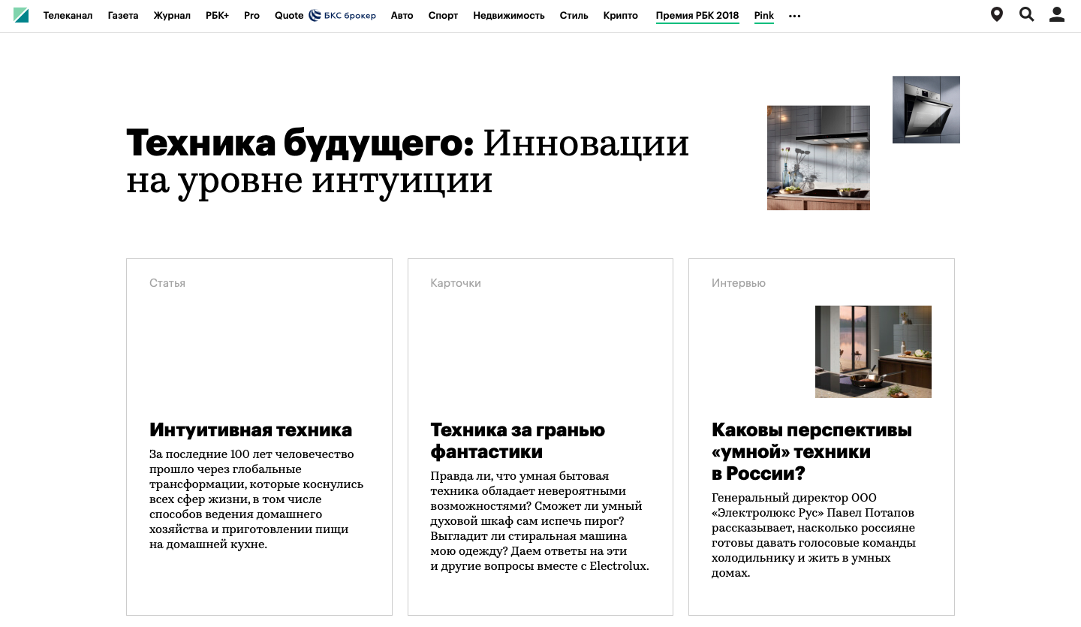Screen dimensions: 1081x627
Task: Click the oven header image
Action: [x=926, y=110]
